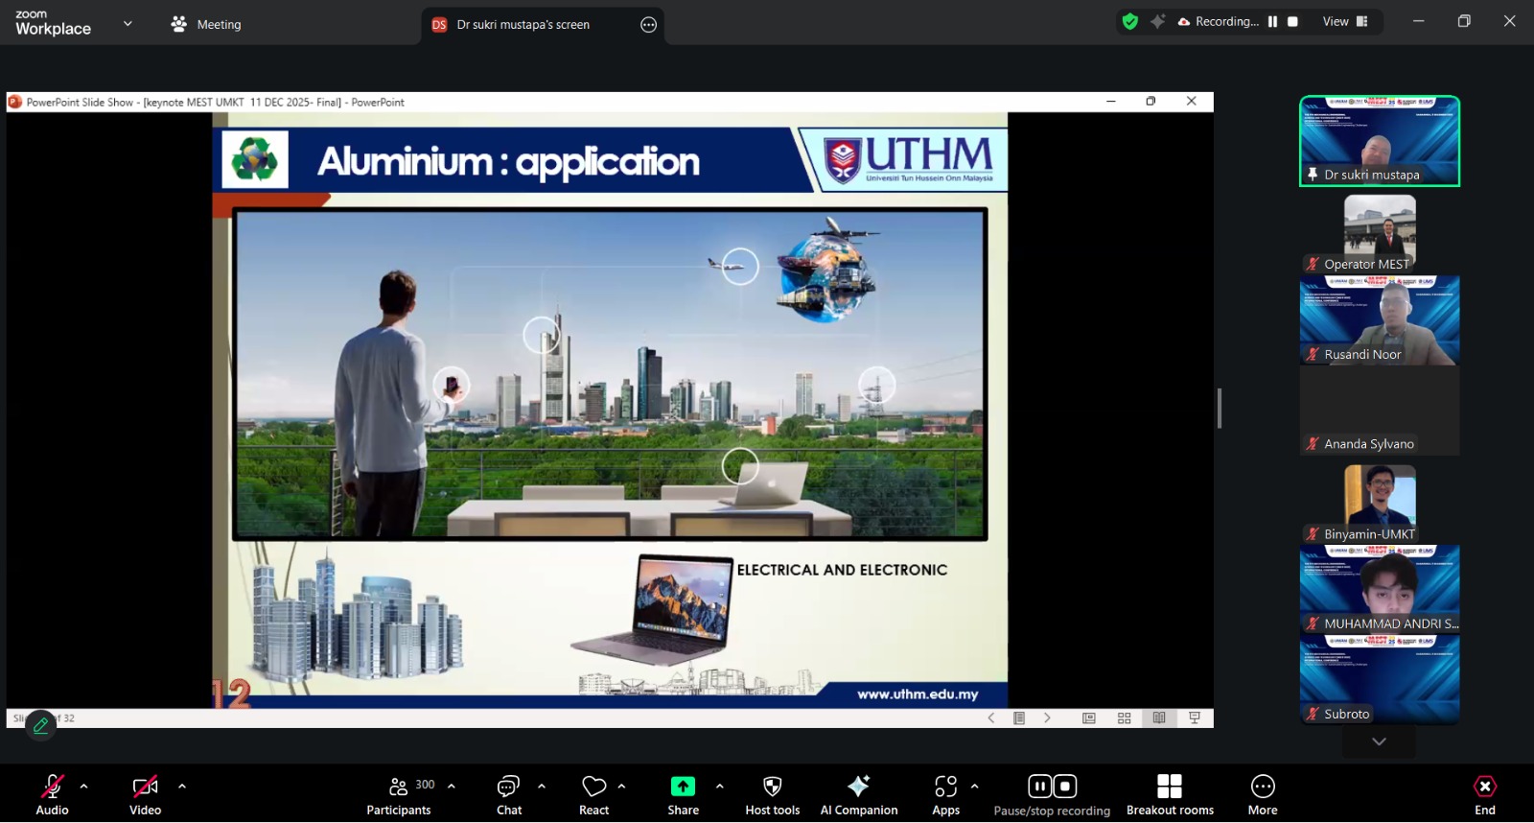
Task: Select Rusandi Noor's video thumbnail
Action: tap(1379, 320)
